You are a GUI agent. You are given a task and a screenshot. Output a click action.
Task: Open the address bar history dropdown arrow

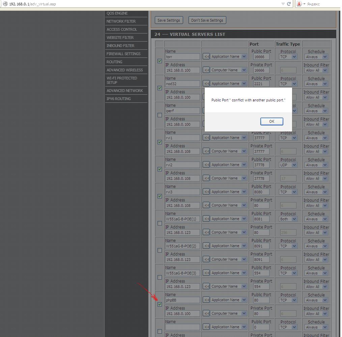click(x=283, y=4)
